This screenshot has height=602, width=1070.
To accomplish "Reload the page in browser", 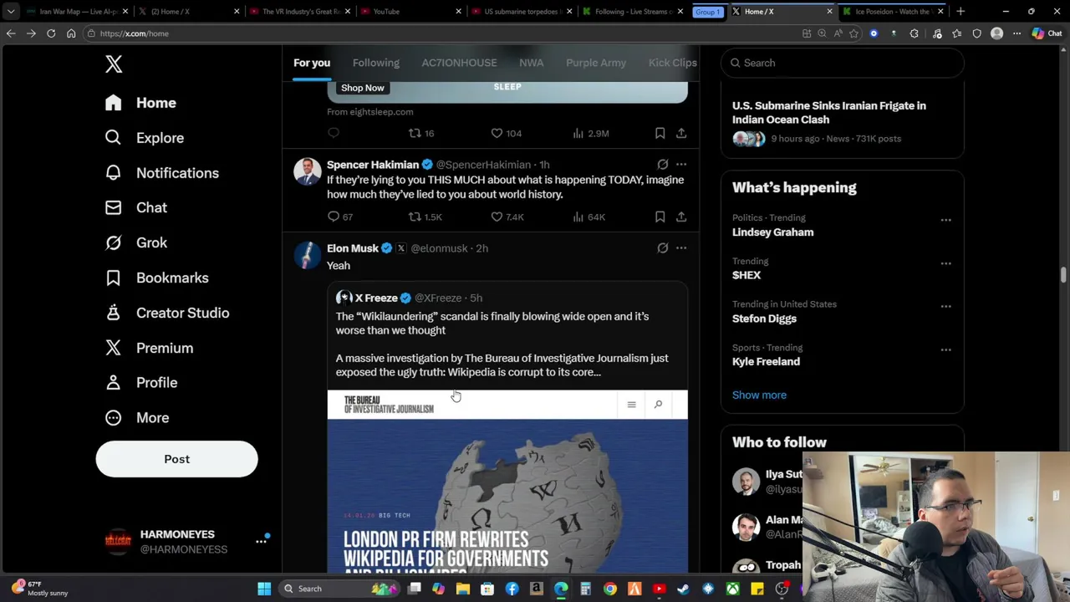I will (x=51, y=33).
